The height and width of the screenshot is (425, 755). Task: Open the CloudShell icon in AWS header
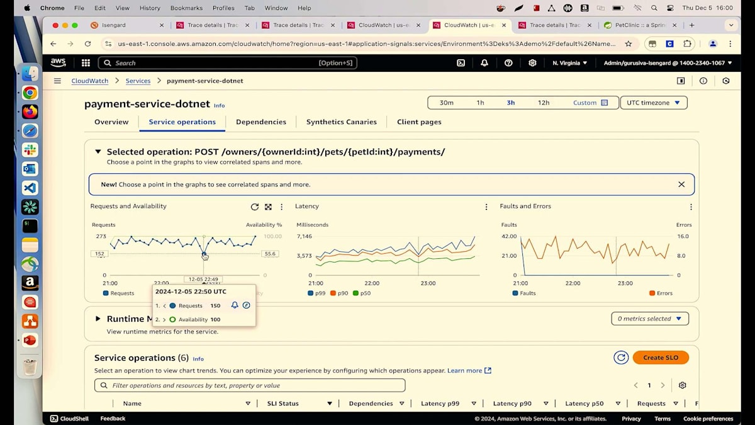coord(461,63)
